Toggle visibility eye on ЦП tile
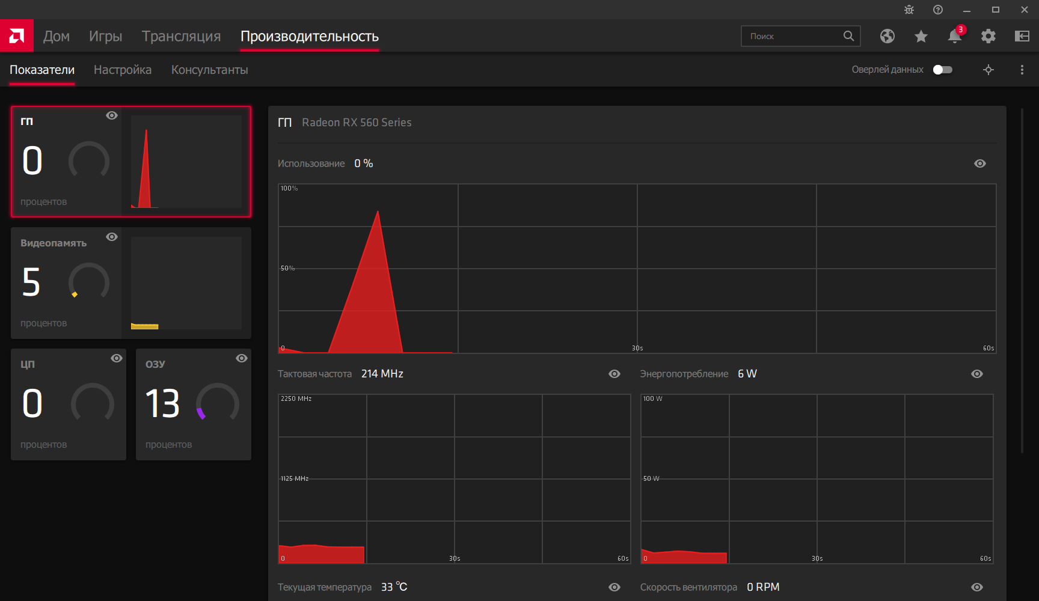This screenshot has height=601, width=1039. 117,358
